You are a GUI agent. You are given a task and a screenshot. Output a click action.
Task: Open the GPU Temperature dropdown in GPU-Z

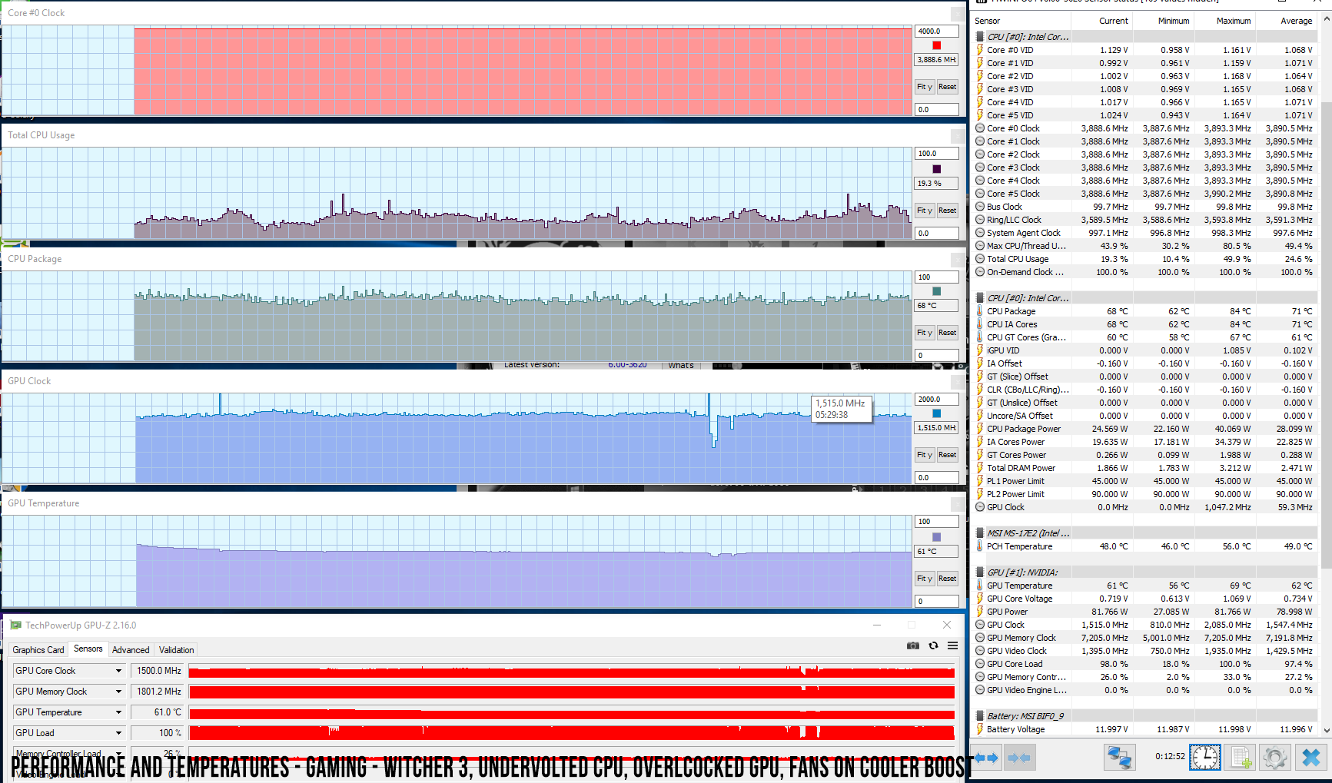[118, 712]
